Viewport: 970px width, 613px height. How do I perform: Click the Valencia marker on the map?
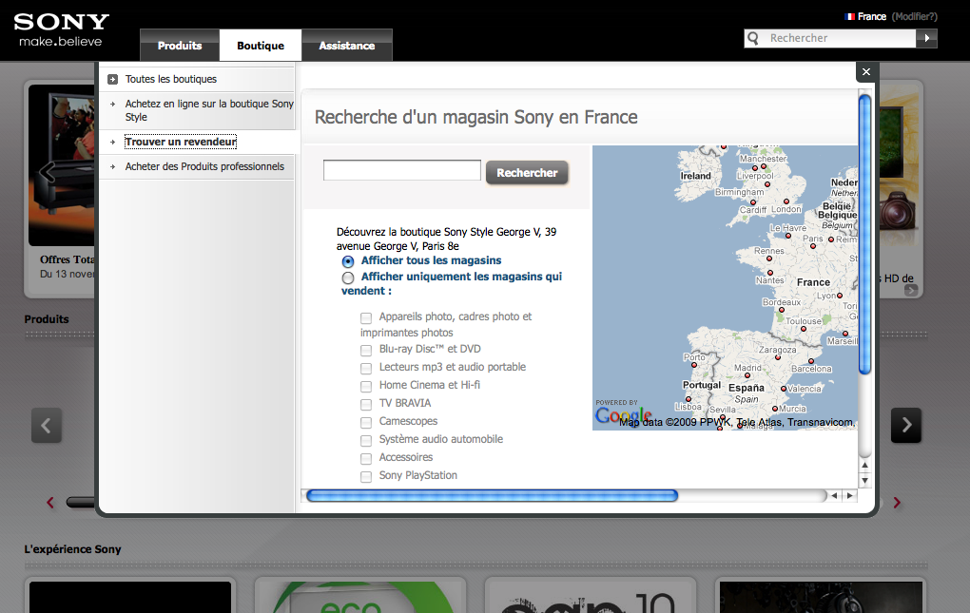[x=784, y=389]
